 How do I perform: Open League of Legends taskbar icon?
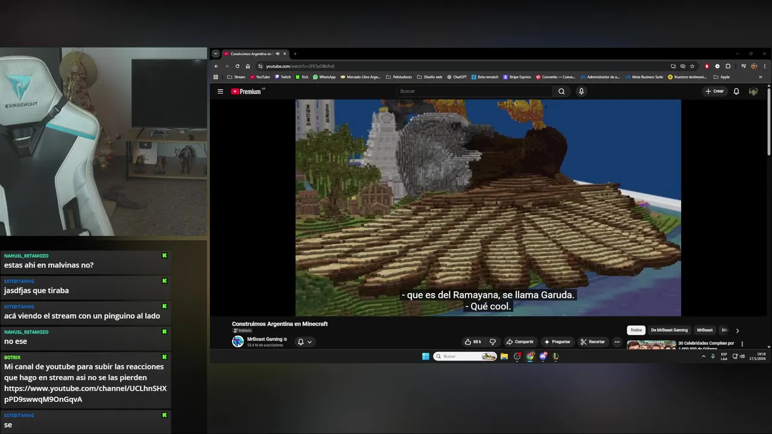555,356
